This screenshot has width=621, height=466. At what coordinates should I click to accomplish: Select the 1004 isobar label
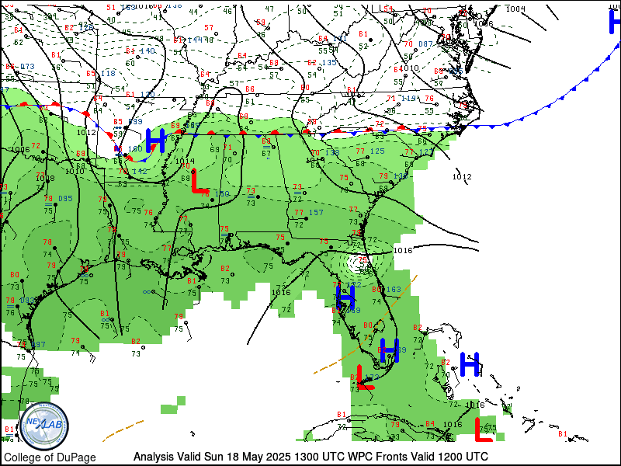tap(515, 9)
